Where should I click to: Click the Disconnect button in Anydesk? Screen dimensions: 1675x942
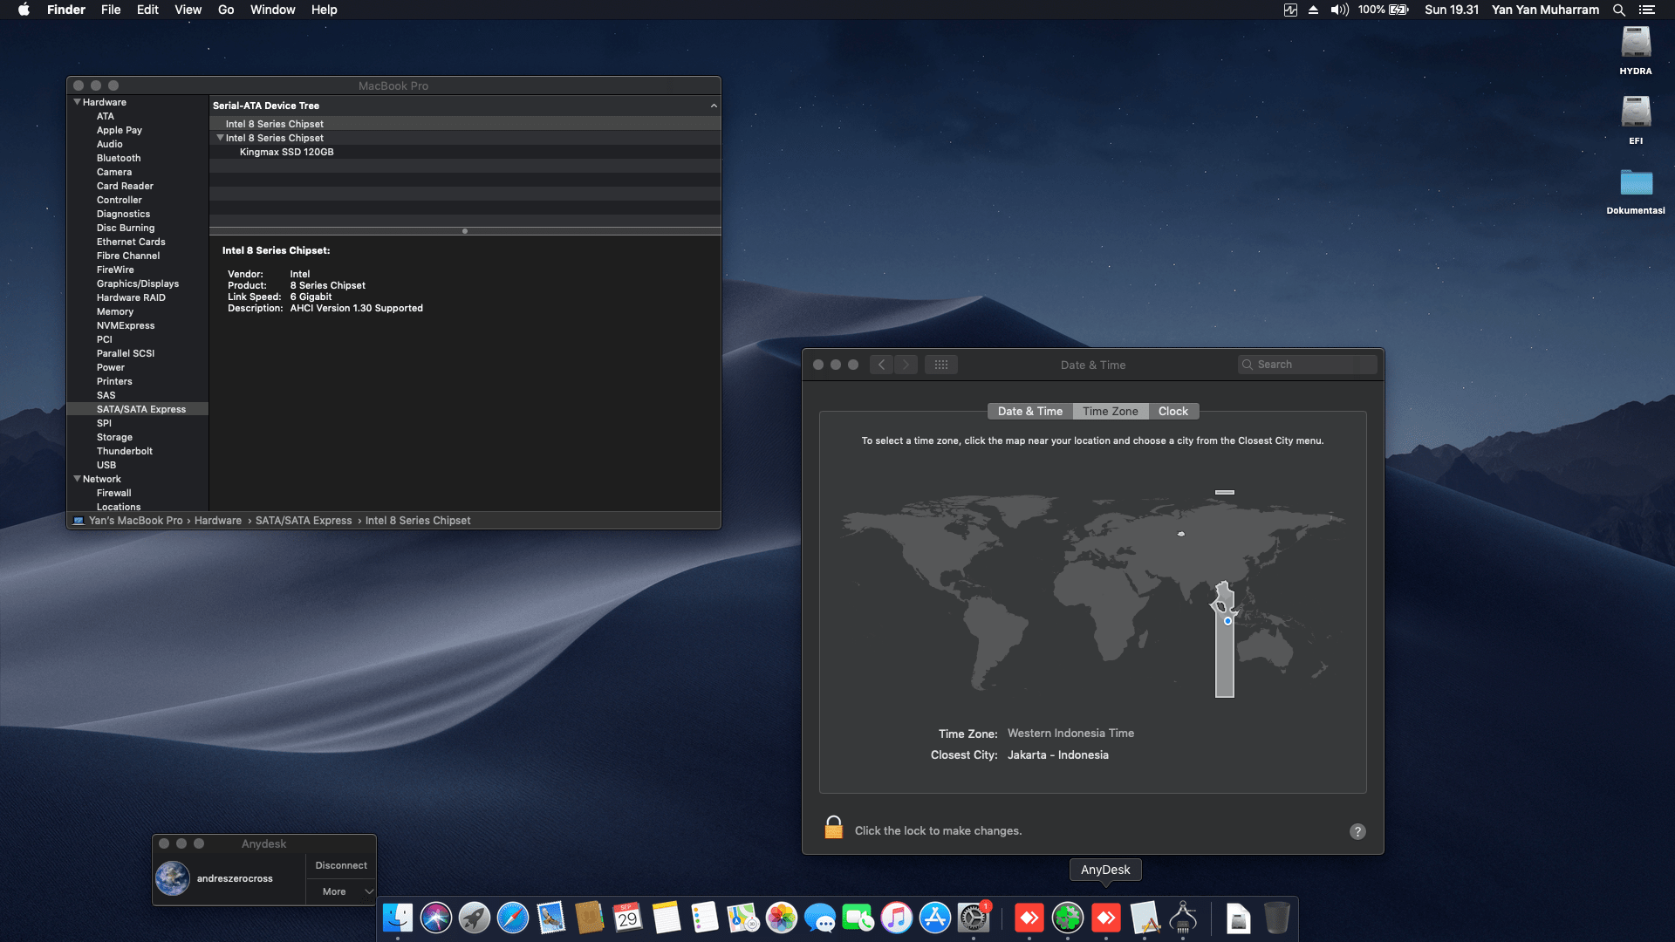pyautogui.click(x=341, y=865)
